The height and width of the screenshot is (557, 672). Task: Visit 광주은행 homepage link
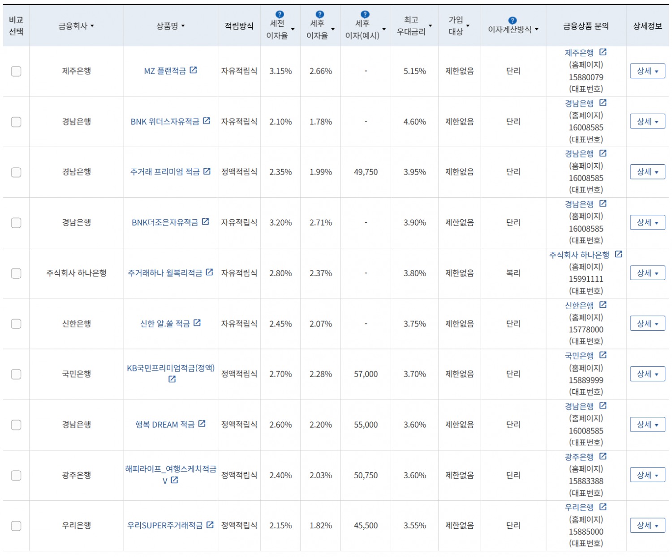click(x=579, y=457)
